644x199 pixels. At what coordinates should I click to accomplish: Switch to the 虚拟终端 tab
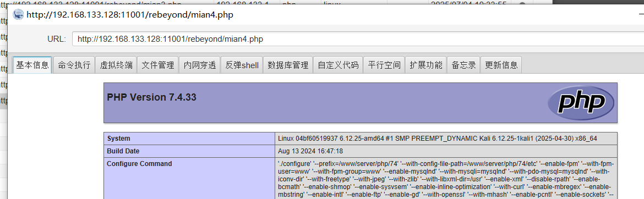[x=116, y=65]
